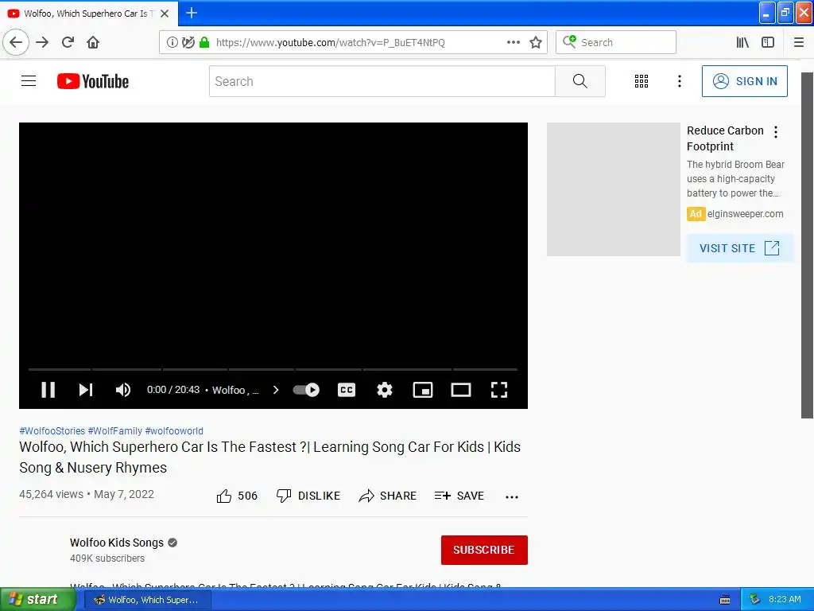Viewport: 814px width, 611px height.
Task: Click #wolfooworld hashtag
Action: tap(174, 430)
